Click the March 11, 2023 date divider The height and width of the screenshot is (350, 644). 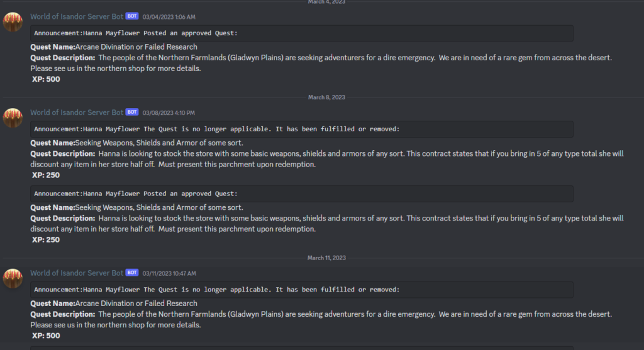coord(326,258)
